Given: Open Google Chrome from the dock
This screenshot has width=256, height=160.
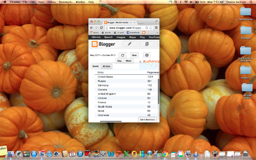Looking at the screenshot, I should (165, 154).
